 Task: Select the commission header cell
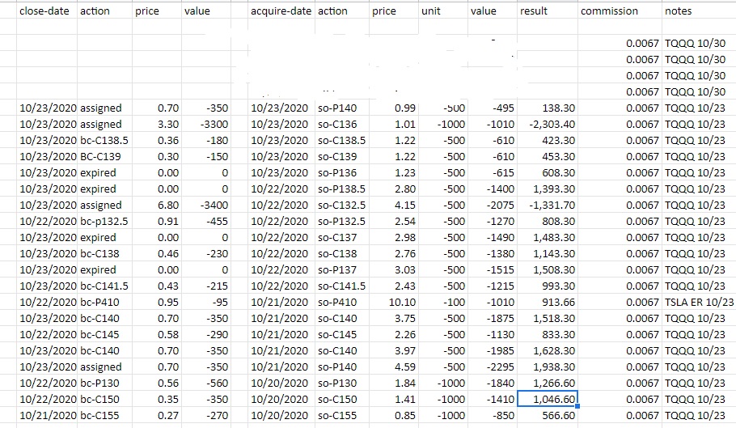pos(609,11)
